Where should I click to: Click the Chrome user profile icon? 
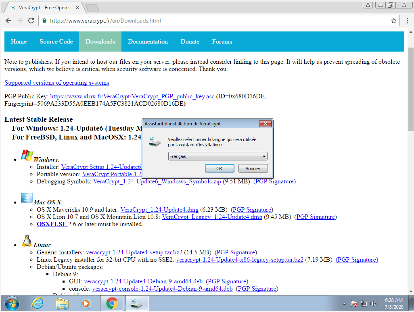[x=368, y=5]
